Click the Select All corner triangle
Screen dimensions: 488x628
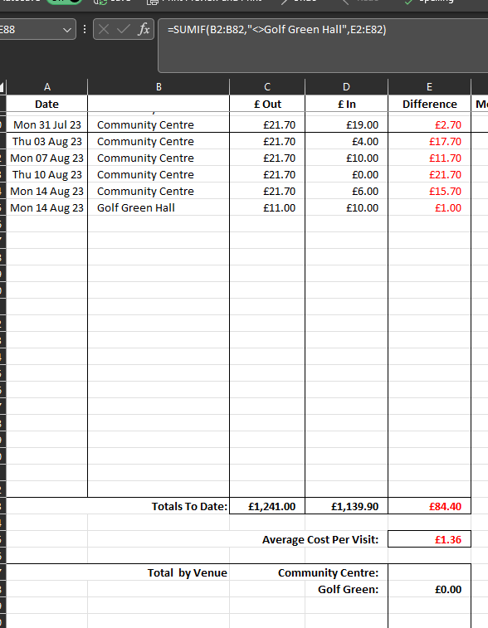(2, 87)
